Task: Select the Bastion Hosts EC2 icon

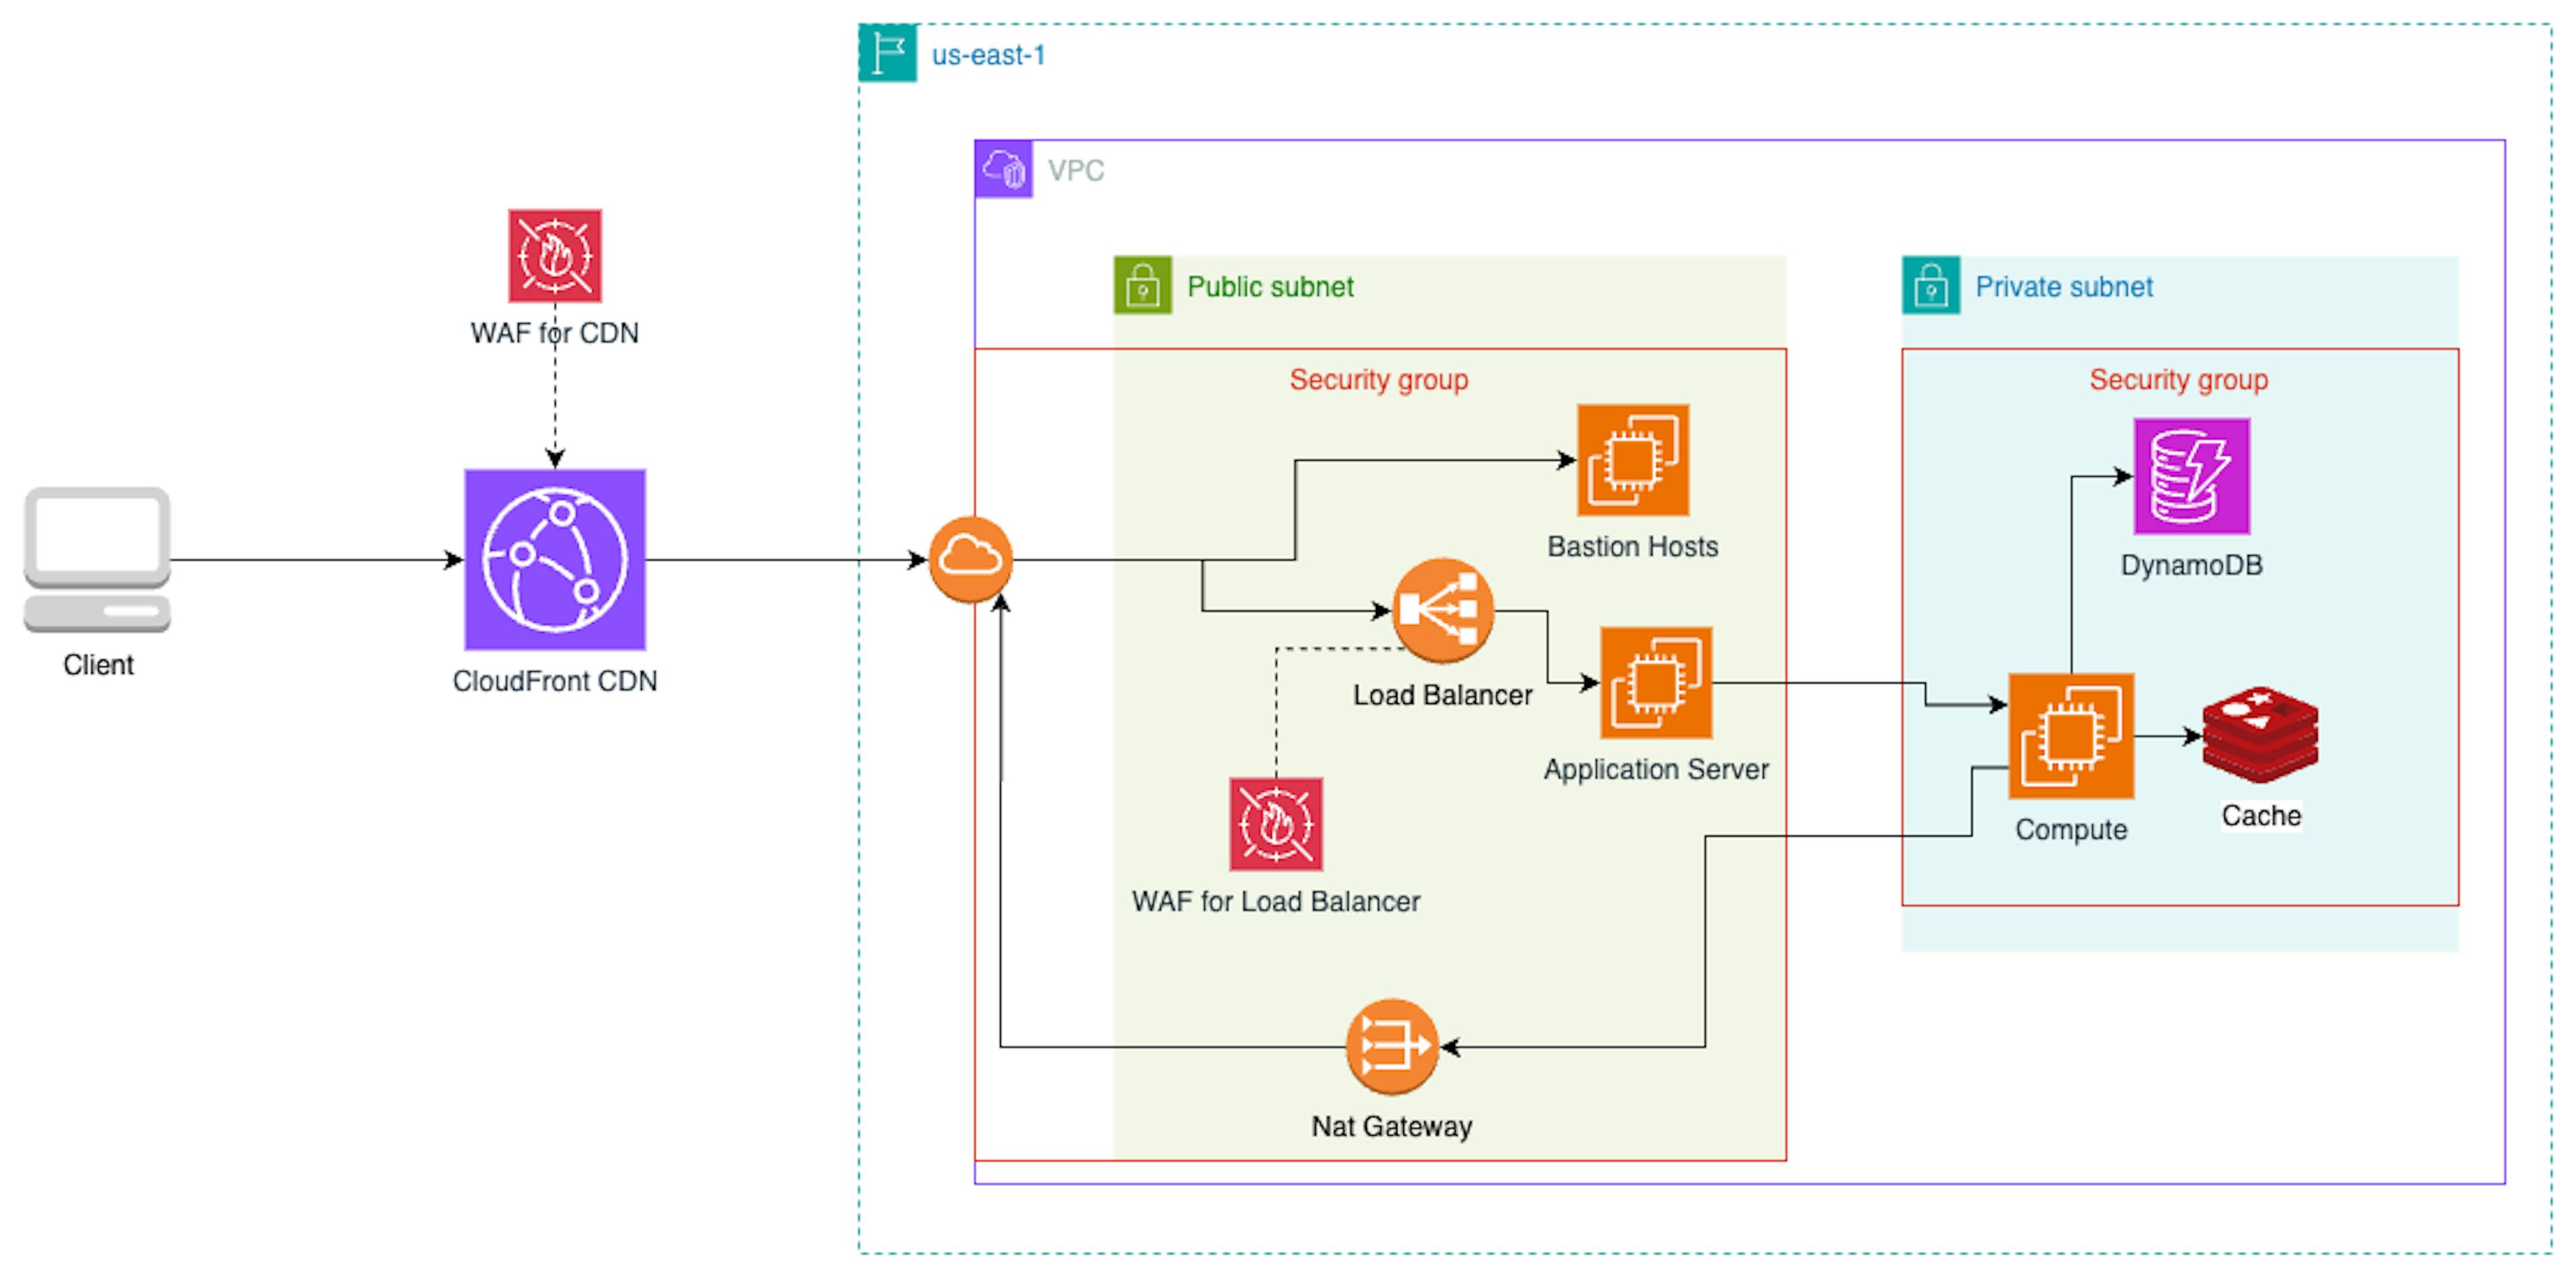Action: coord(1633,459)
